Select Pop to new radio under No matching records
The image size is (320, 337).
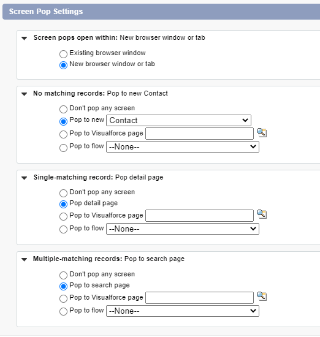pos(63,121)
